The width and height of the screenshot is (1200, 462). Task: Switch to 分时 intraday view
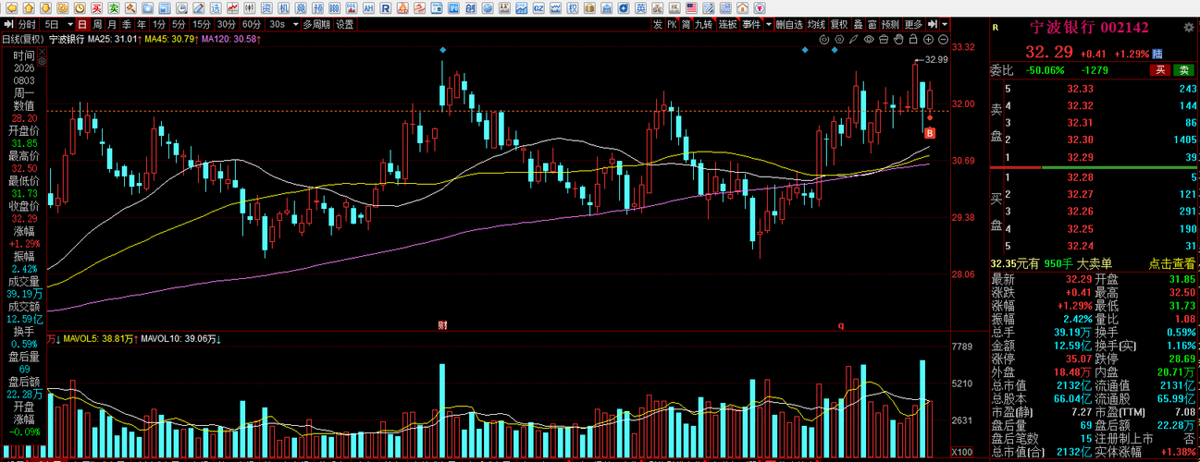27,24
